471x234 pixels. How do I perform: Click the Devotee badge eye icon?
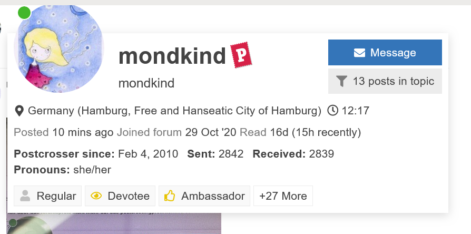coord(96,196)
